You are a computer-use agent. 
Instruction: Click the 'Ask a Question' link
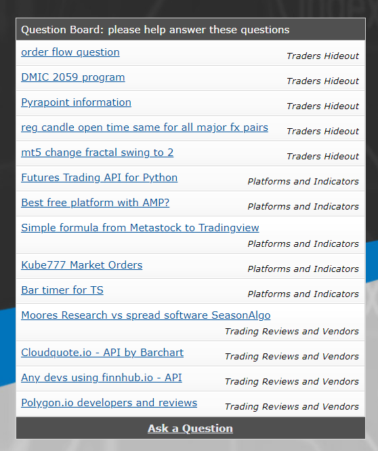coord(190,428)
